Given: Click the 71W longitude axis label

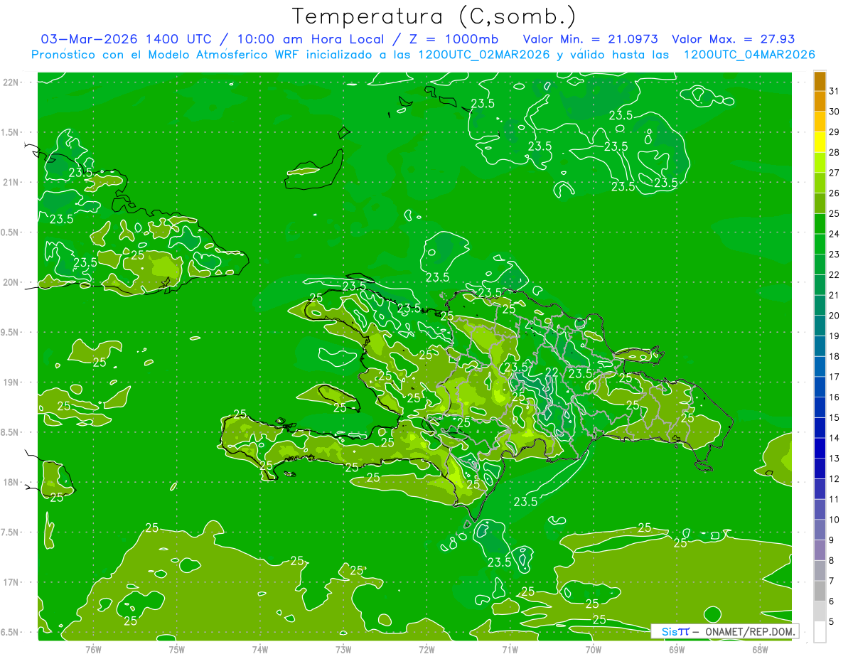Looking at the screenshot, I should click(510, 649).
